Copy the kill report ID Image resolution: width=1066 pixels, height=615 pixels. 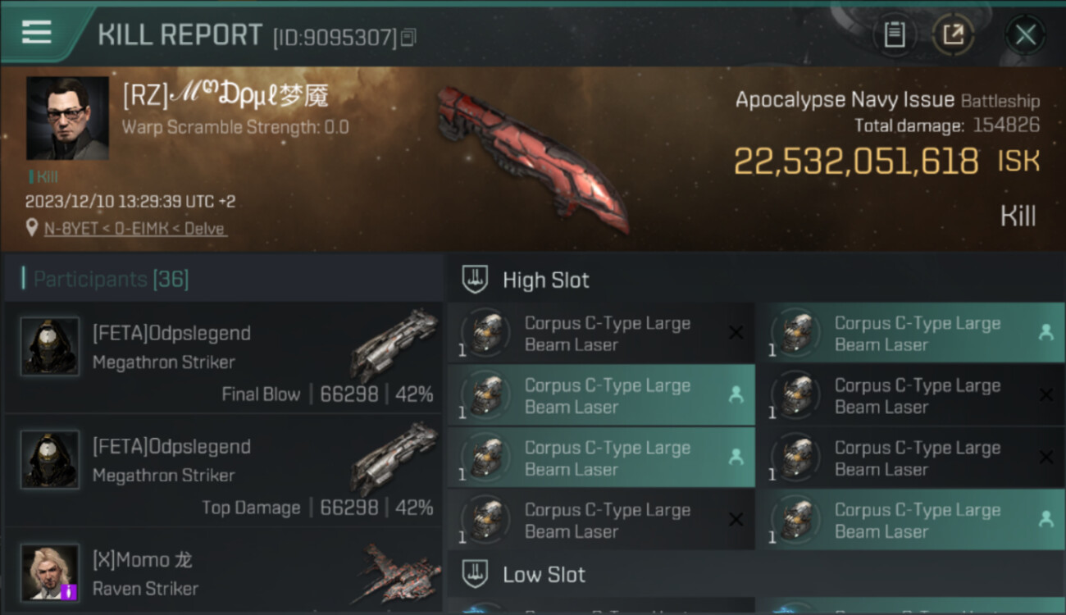[408, 37]
